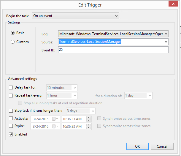Toggle Stop task if it runs longer than

tap(11, 111)
